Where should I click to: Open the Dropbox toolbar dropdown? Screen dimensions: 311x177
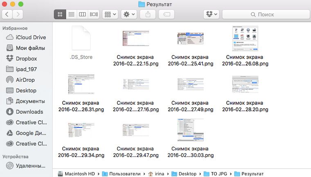(212, 14)
